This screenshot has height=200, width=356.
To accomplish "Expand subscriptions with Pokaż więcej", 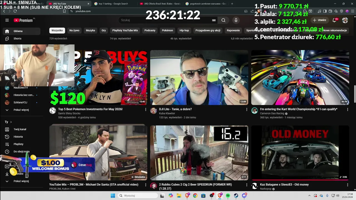I will tap(21, 110).
